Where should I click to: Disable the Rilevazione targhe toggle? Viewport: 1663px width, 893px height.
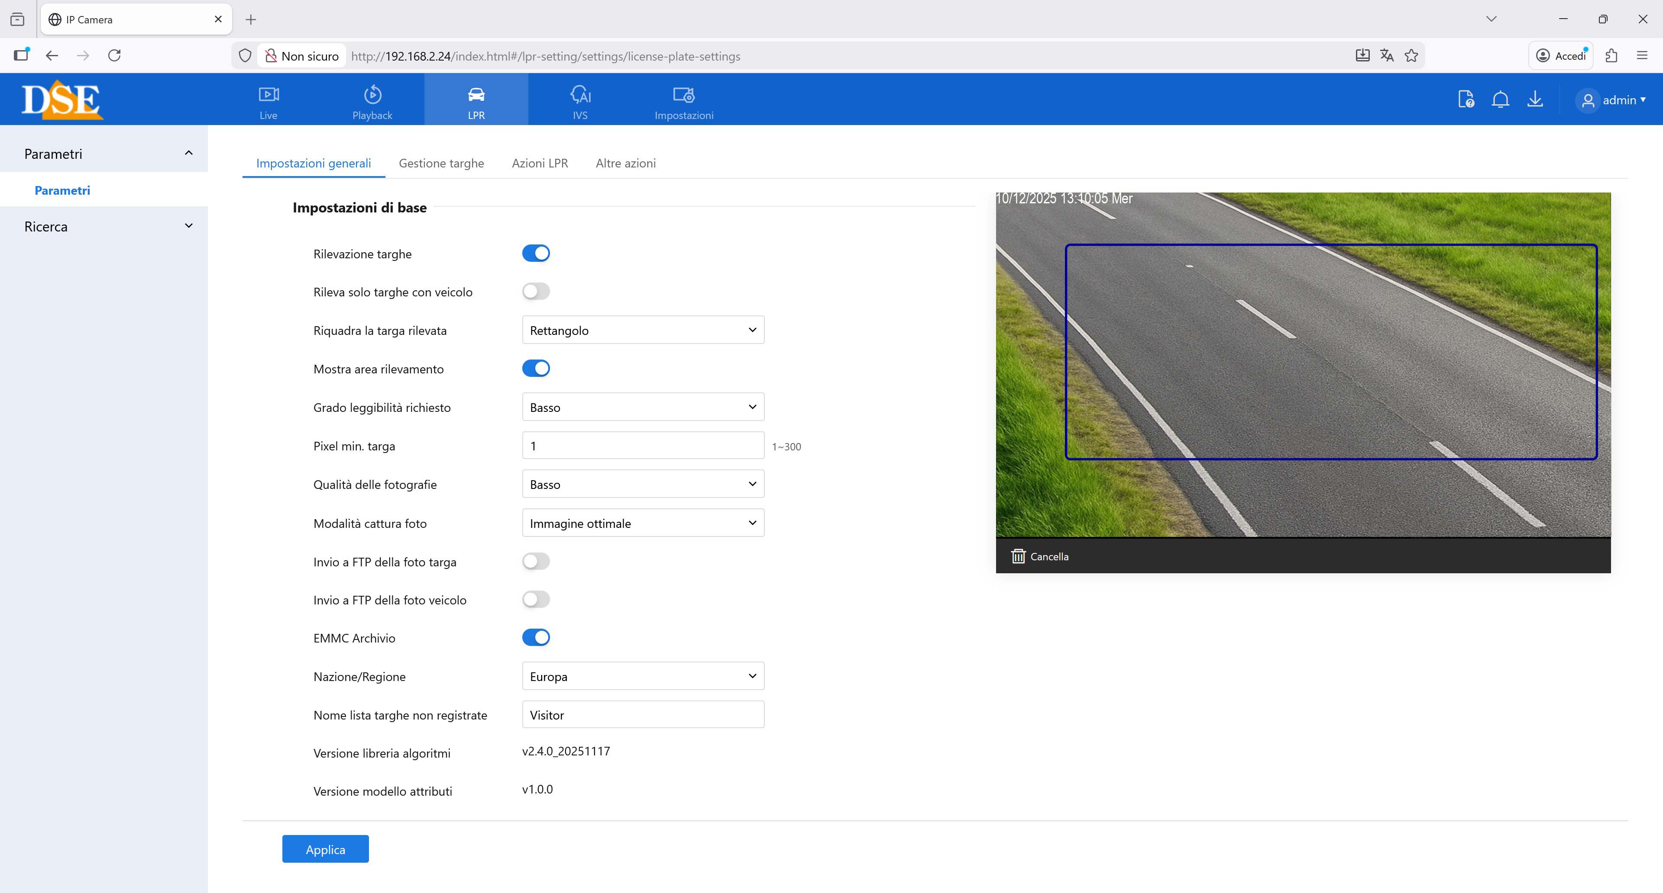[536, 254]
